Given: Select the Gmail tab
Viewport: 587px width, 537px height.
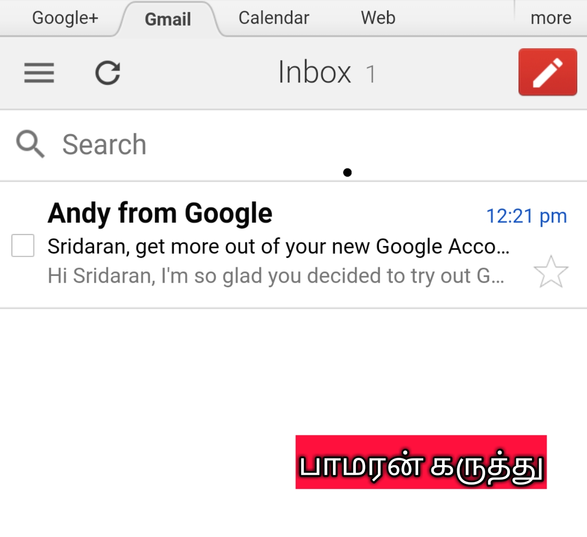Looking at the screenshot, I should pyautogui.click(x=168, y=19).
